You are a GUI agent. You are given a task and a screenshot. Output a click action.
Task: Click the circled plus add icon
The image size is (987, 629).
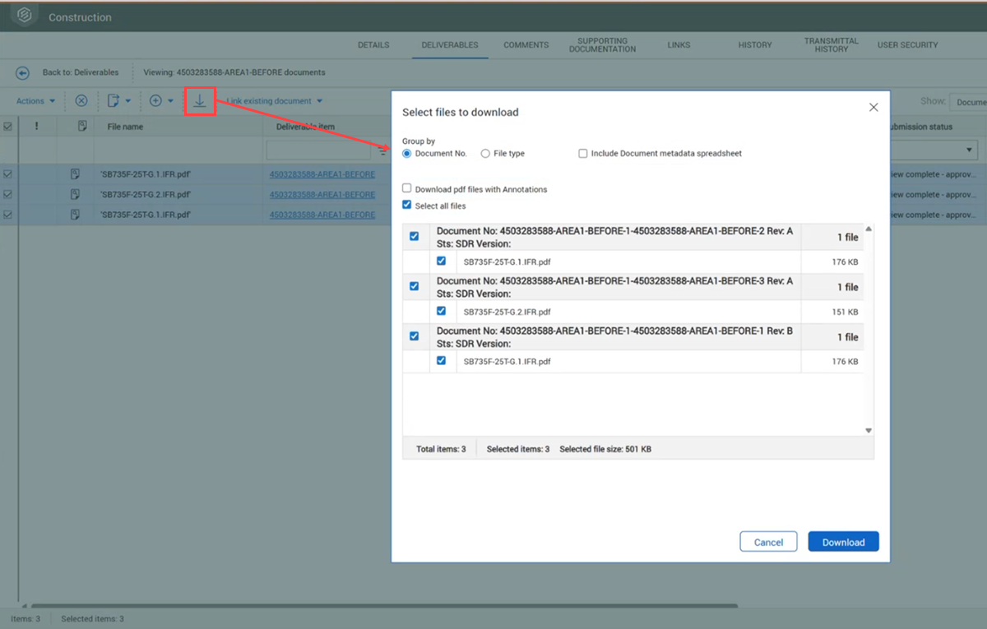click(155, 100)
